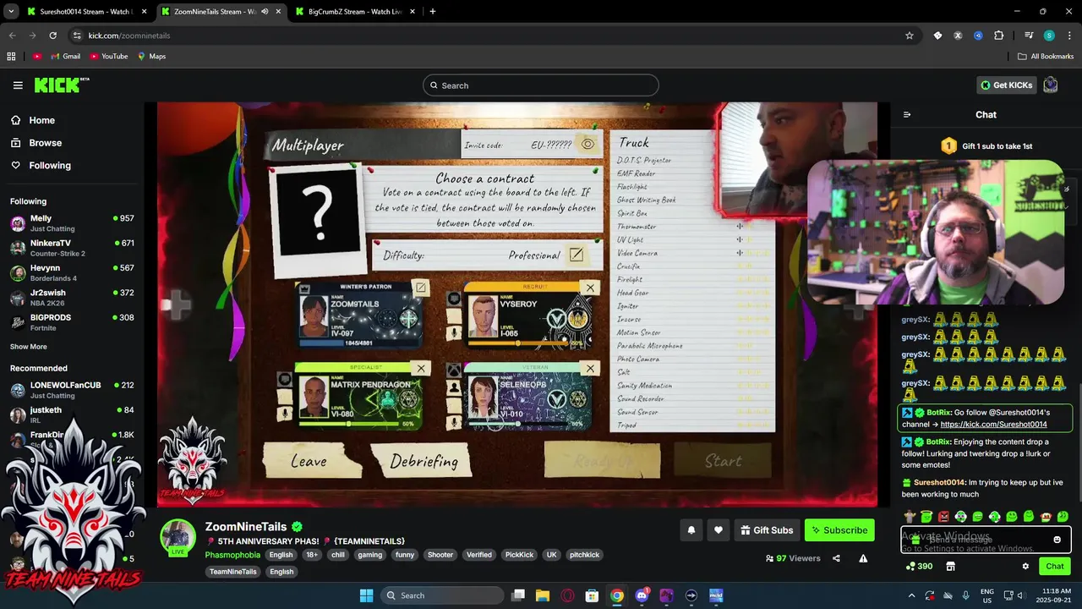Remove SELENEOPS with X button
1082x609 pixels.
590,368
